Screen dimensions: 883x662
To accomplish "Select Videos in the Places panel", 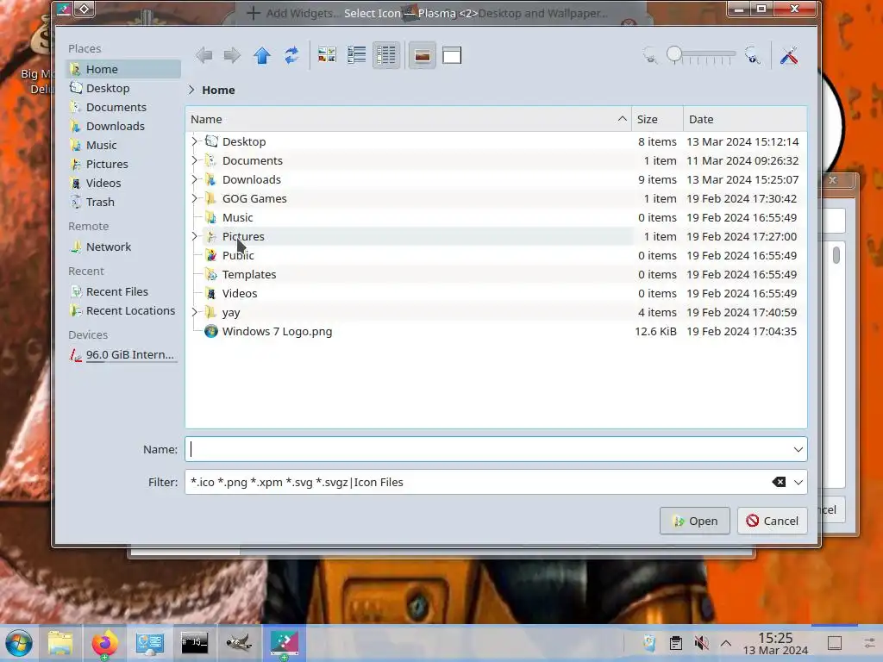I will 123,183.
